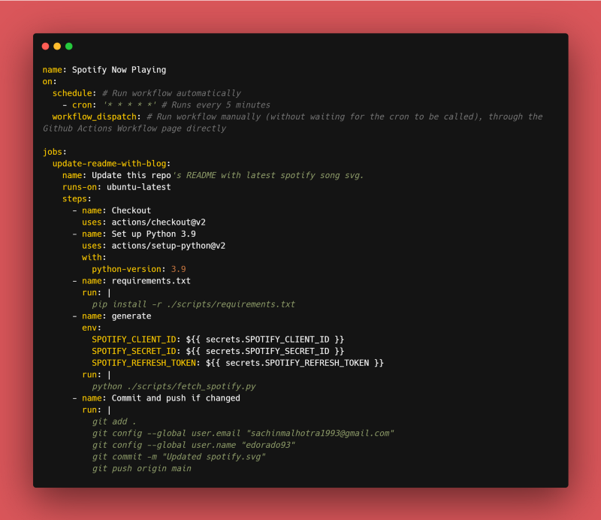Viewport: 601px width, 520px height.
Task: Click the green maximize dot
Action: (x=69, y=47)
